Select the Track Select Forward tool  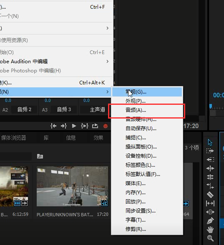pyautogui.click(x=210, y=151)
